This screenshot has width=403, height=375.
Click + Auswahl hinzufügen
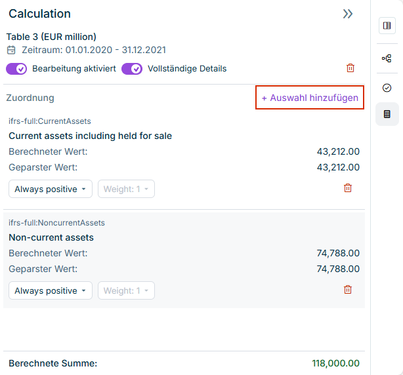[x=310, y=98]
